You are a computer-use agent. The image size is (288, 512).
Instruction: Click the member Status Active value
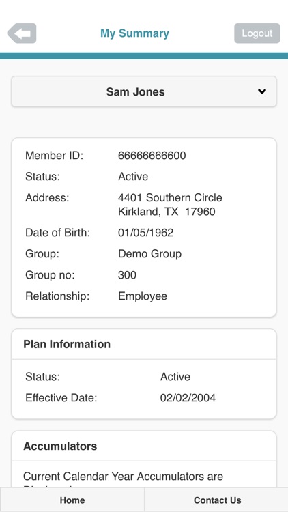coord(133,177)
